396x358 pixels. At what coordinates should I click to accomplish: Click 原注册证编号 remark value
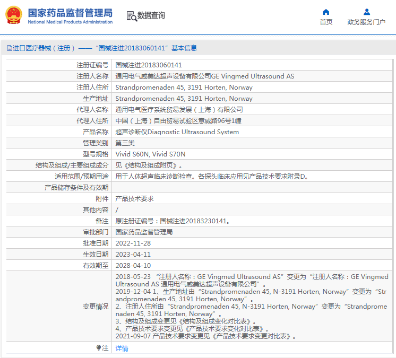(173, 221)
